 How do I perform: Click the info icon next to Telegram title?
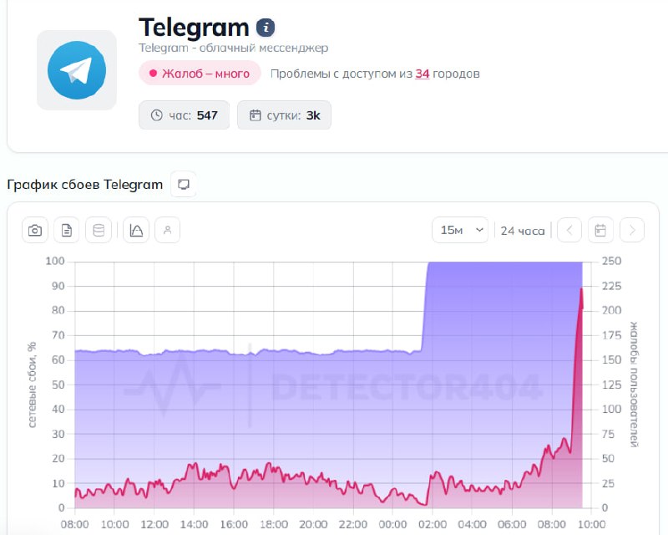266,26
